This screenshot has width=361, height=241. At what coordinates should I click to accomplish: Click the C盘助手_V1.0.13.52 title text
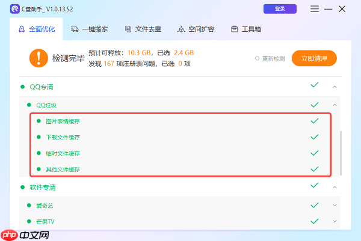[48, 9]
